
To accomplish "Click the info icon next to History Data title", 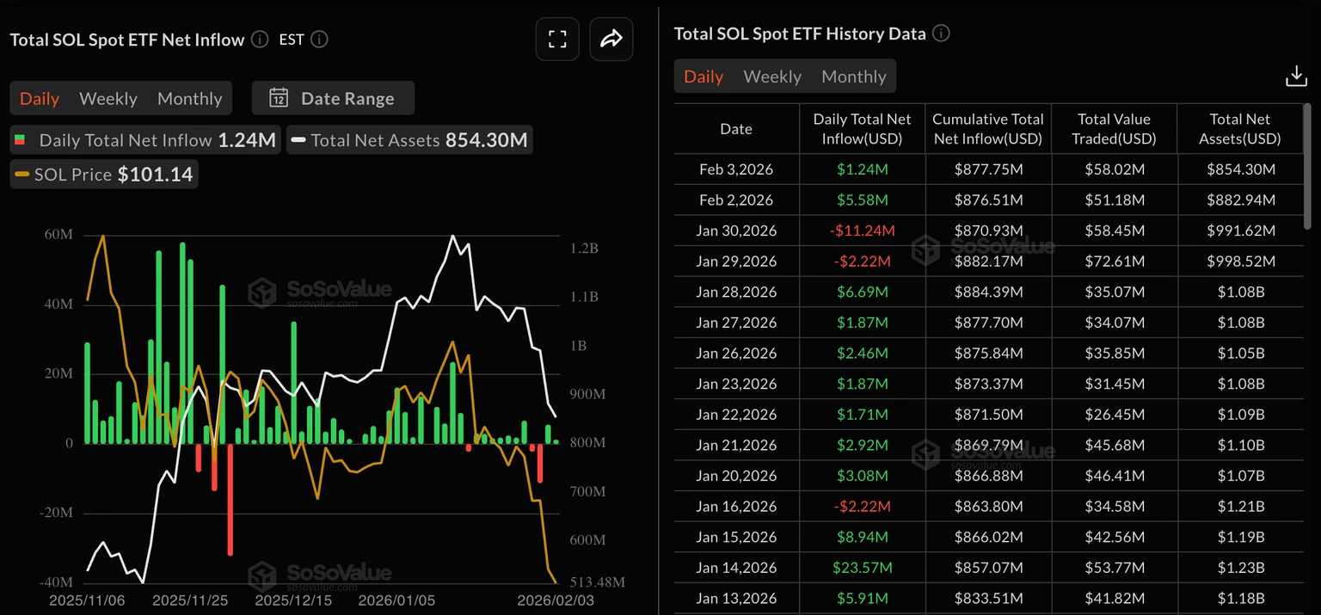I will (941, 34).
